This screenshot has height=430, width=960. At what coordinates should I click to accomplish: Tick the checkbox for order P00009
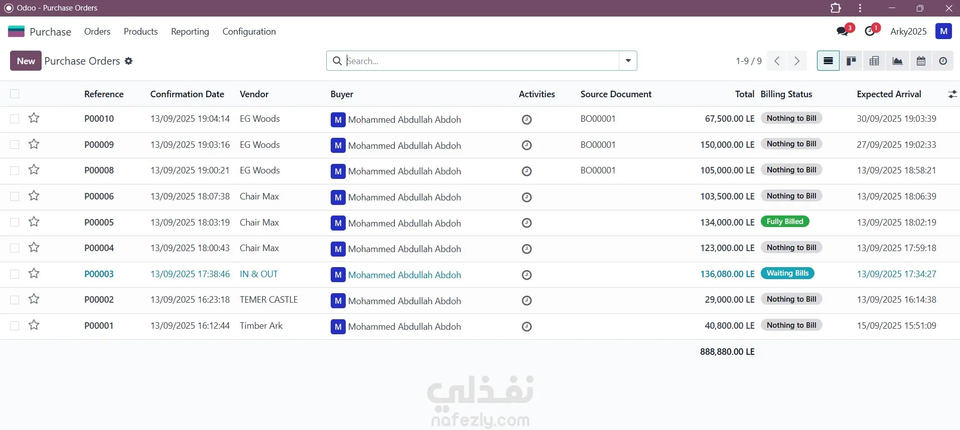[15, 145]
